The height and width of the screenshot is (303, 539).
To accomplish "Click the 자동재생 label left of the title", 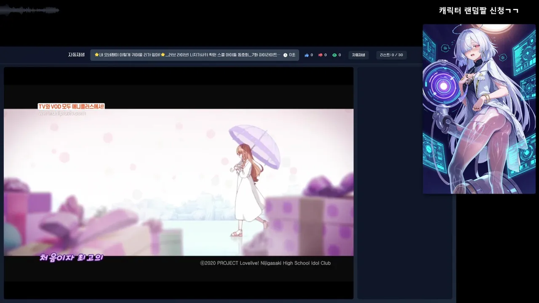I will click(76, 55).
